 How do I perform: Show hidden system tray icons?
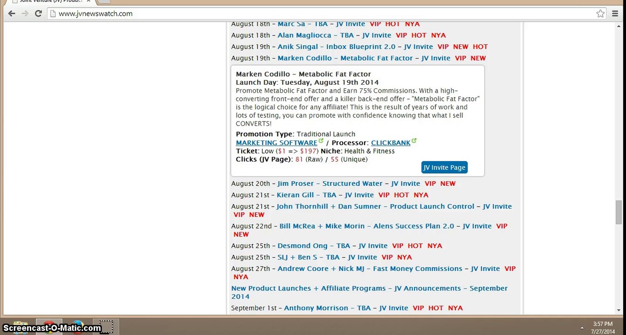[x=582, y=328]
